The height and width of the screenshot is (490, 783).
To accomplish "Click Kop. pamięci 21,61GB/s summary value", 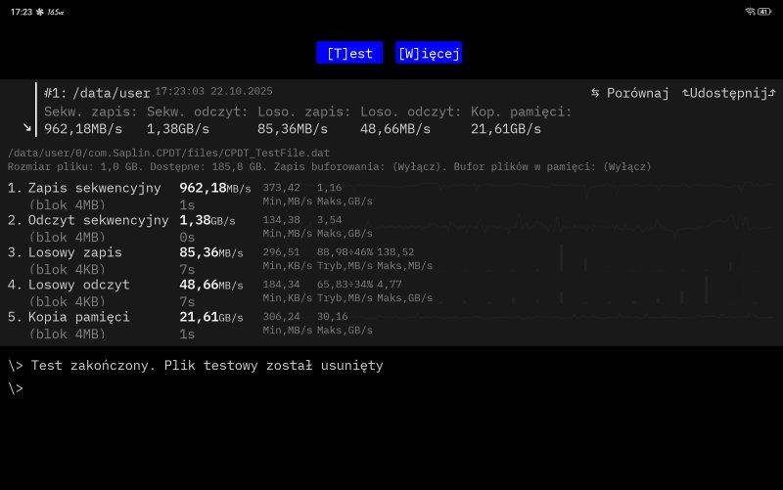I will [x=505, y=128].
